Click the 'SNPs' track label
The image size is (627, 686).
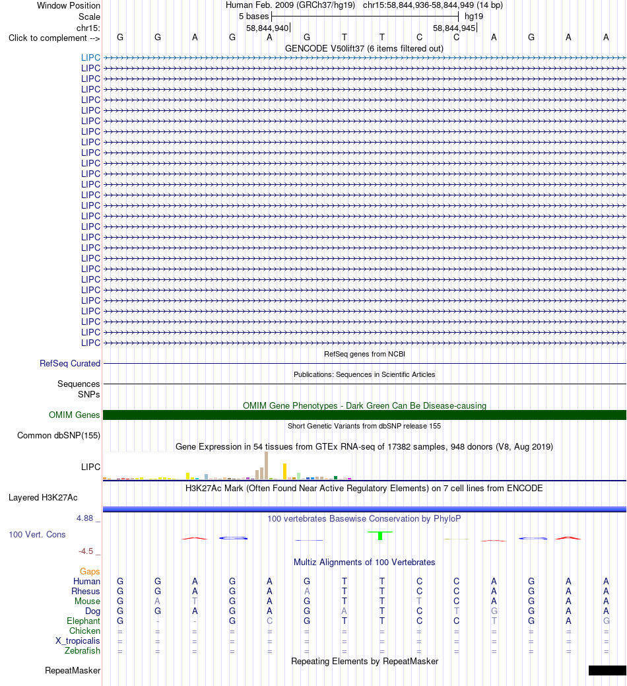coord(88,395)
